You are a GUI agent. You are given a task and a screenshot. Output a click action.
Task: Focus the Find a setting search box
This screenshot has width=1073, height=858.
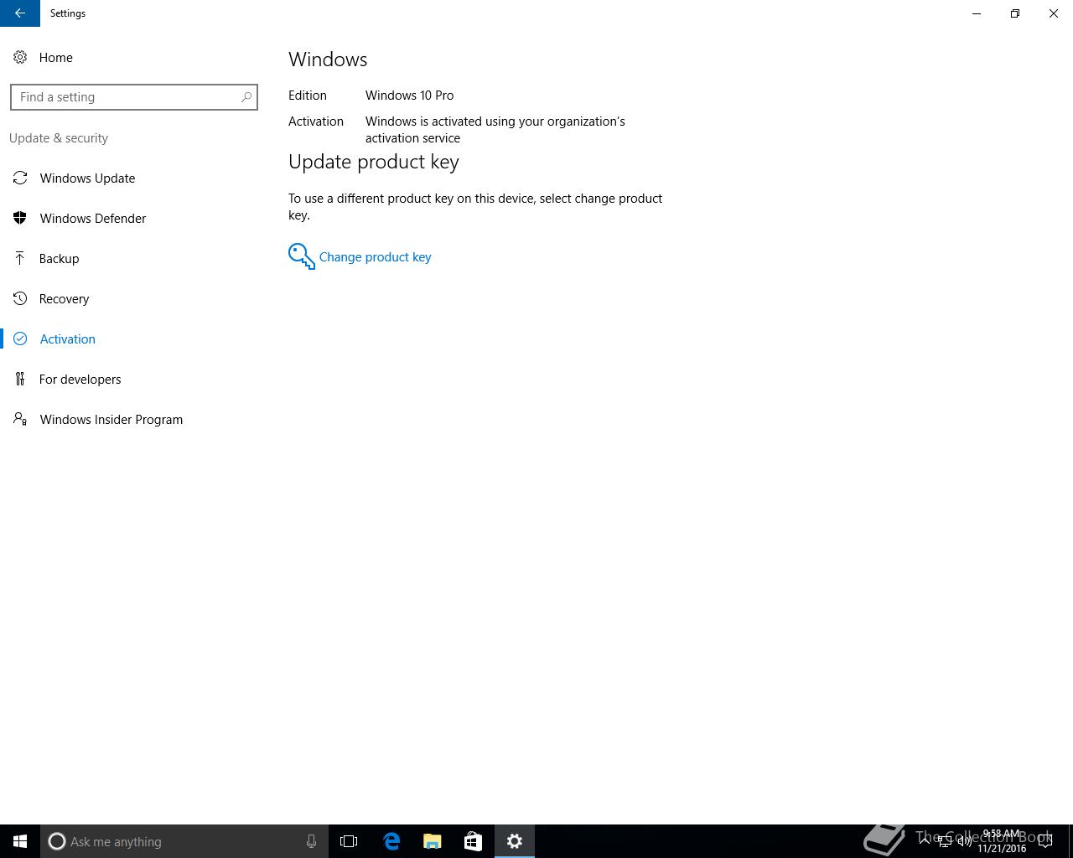pyautogui.click(x=134, y=97)
